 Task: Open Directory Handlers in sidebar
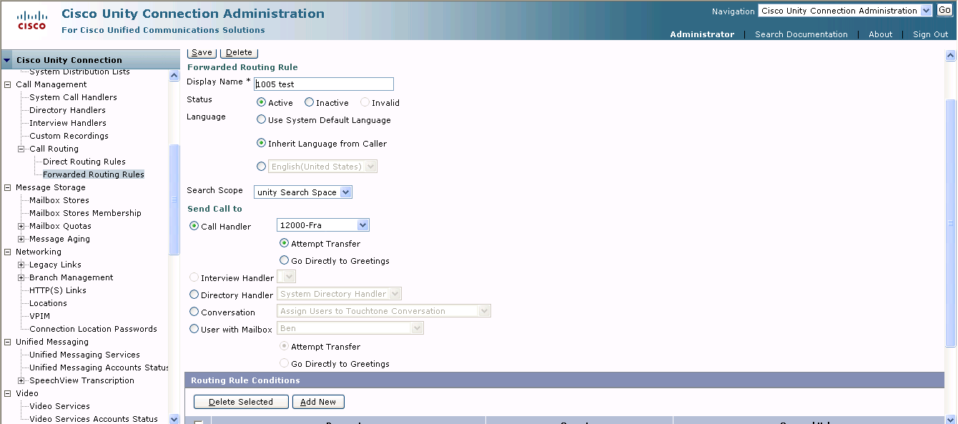coord(67,110)
